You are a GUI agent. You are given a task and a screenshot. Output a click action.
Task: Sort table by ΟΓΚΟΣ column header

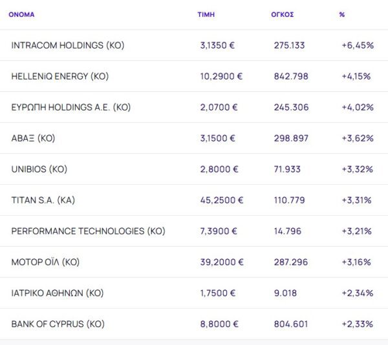click(283, 14)
